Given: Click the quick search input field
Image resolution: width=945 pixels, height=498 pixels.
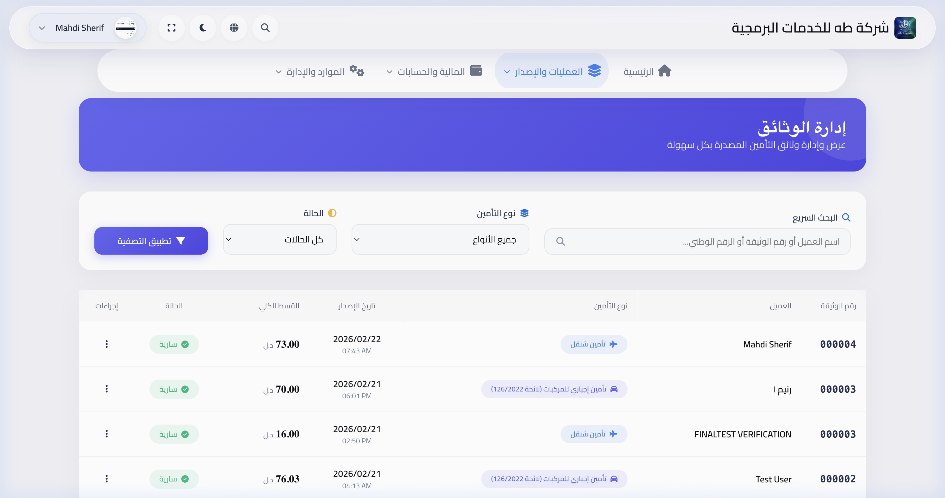Looking at the screenshot, I should point(697,241).
